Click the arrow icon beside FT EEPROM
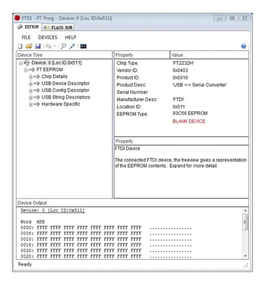Viewport: 265px width, 285px height. (32, 70)
